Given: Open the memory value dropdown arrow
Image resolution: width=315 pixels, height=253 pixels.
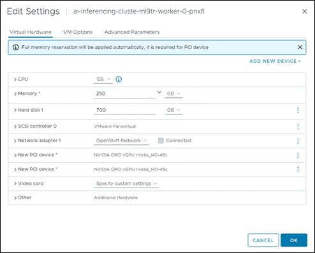Looking at the screenshot, I should point(159,92).
